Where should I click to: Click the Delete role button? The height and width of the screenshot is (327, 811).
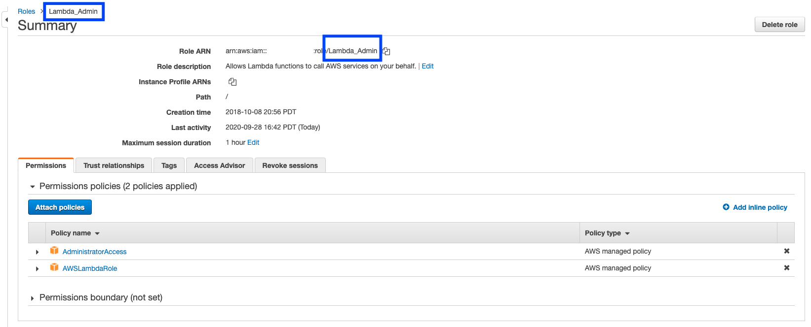point(779,25)
